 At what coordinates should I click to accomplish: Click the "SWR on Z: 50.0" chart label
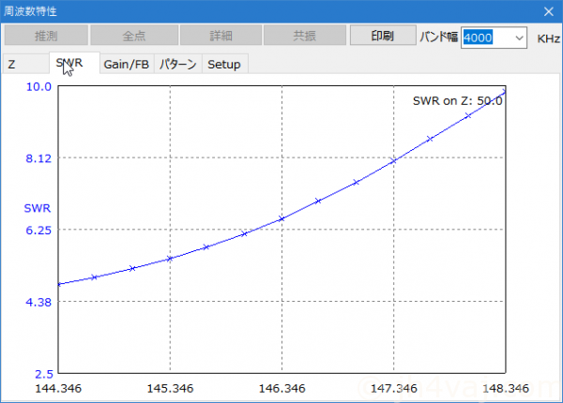coord(457,101)
